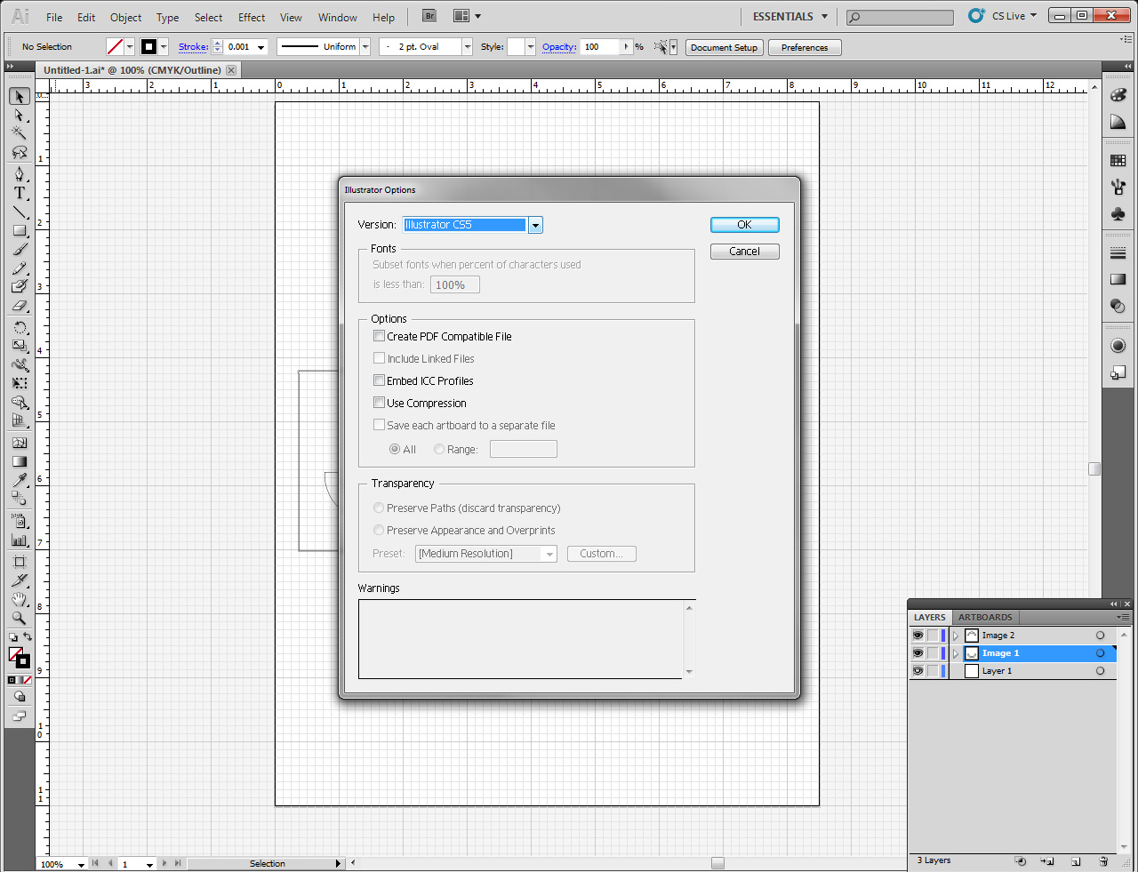Select the Line Segment tool
The width and height of the screenshot is (1138, 872).
[x=20, y=212]
